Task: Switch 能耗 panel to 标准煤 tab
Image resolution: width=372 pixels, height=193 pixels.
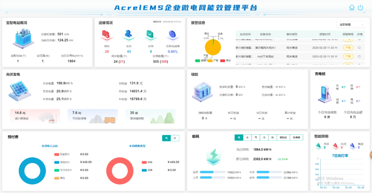Action: [296, 137]
